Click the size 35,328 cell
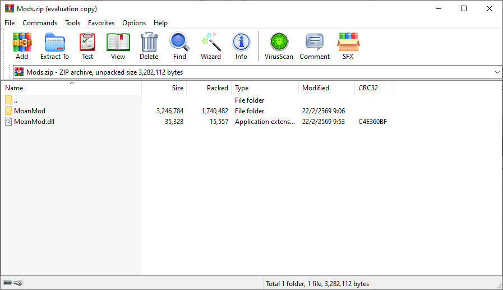503x290 pixels. pos(174,122)
